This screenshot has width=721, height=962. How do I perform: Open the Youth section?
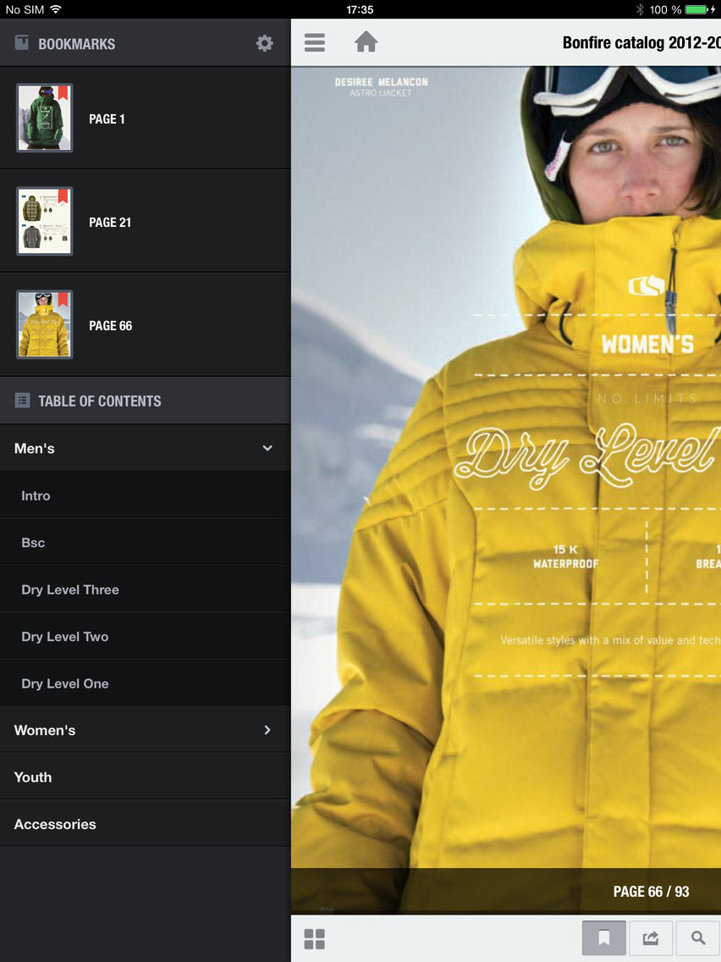146,777
